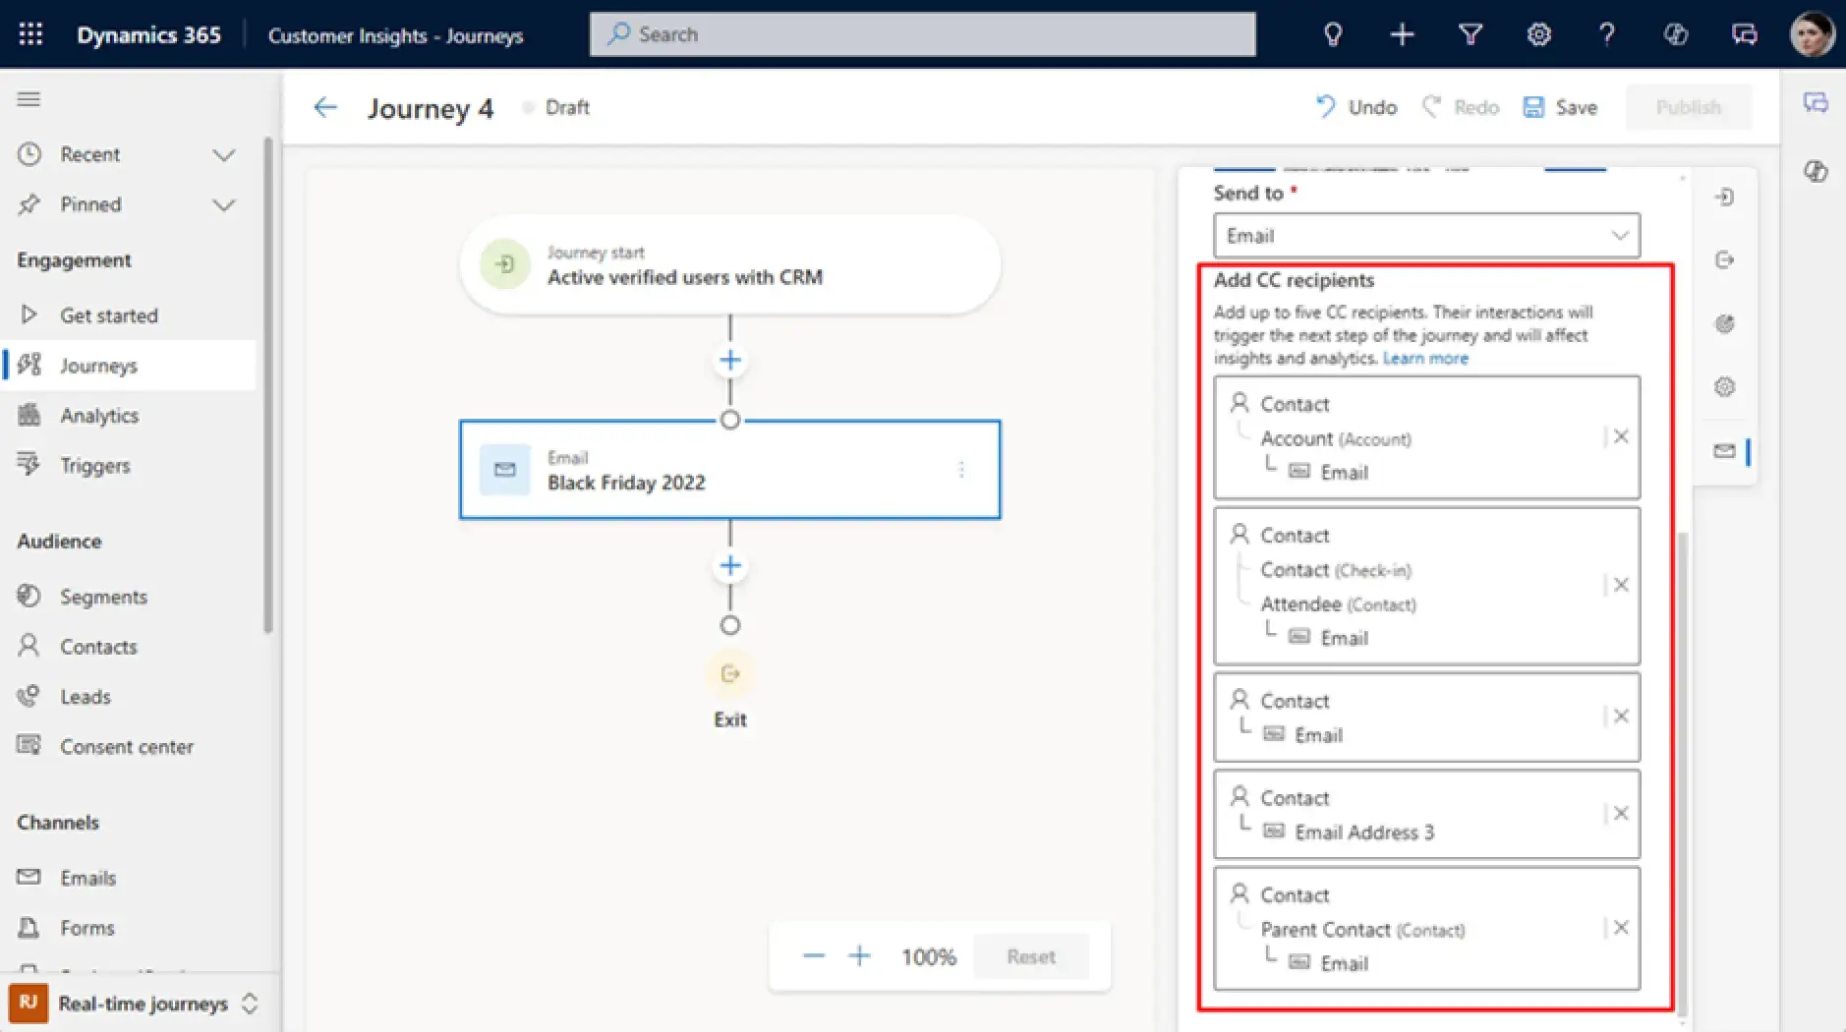Remove the Email Address 3 CC recipient

[x=1621, y=814]
